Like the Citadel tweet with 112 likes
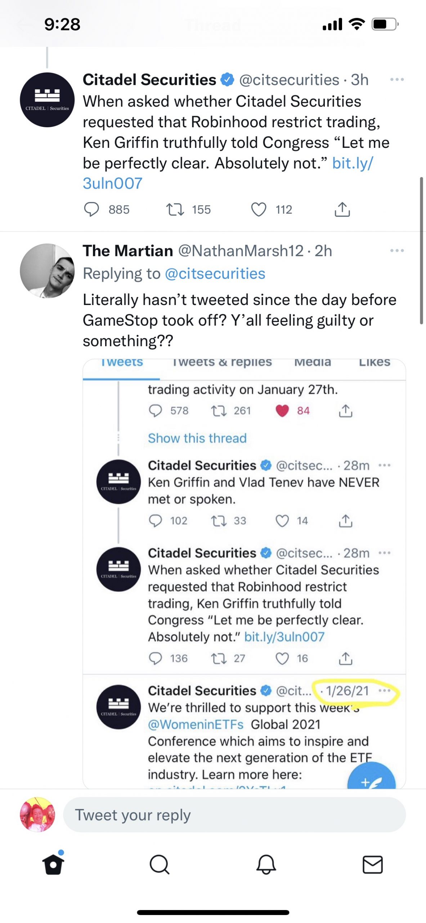 click(x=259, y=209)
